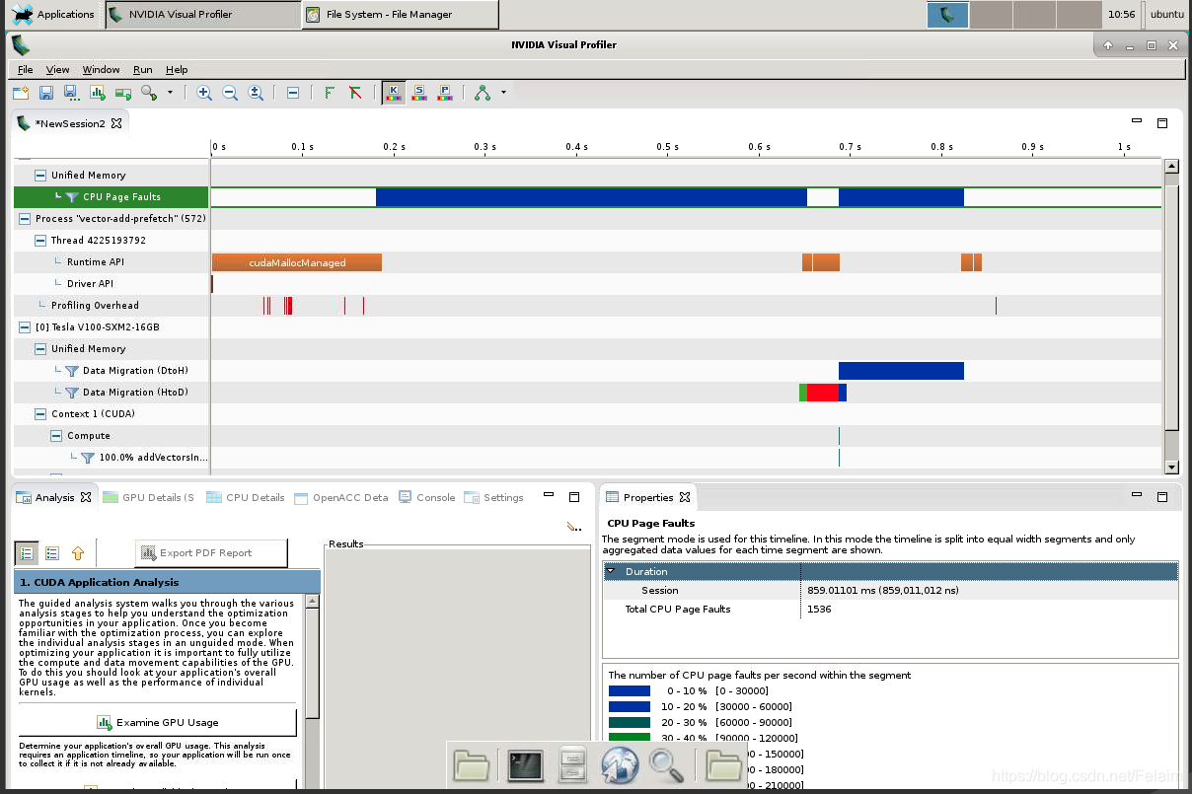Toggle the S stream color mode
This screenshot has height=794, width=1192.
point(419,93)
